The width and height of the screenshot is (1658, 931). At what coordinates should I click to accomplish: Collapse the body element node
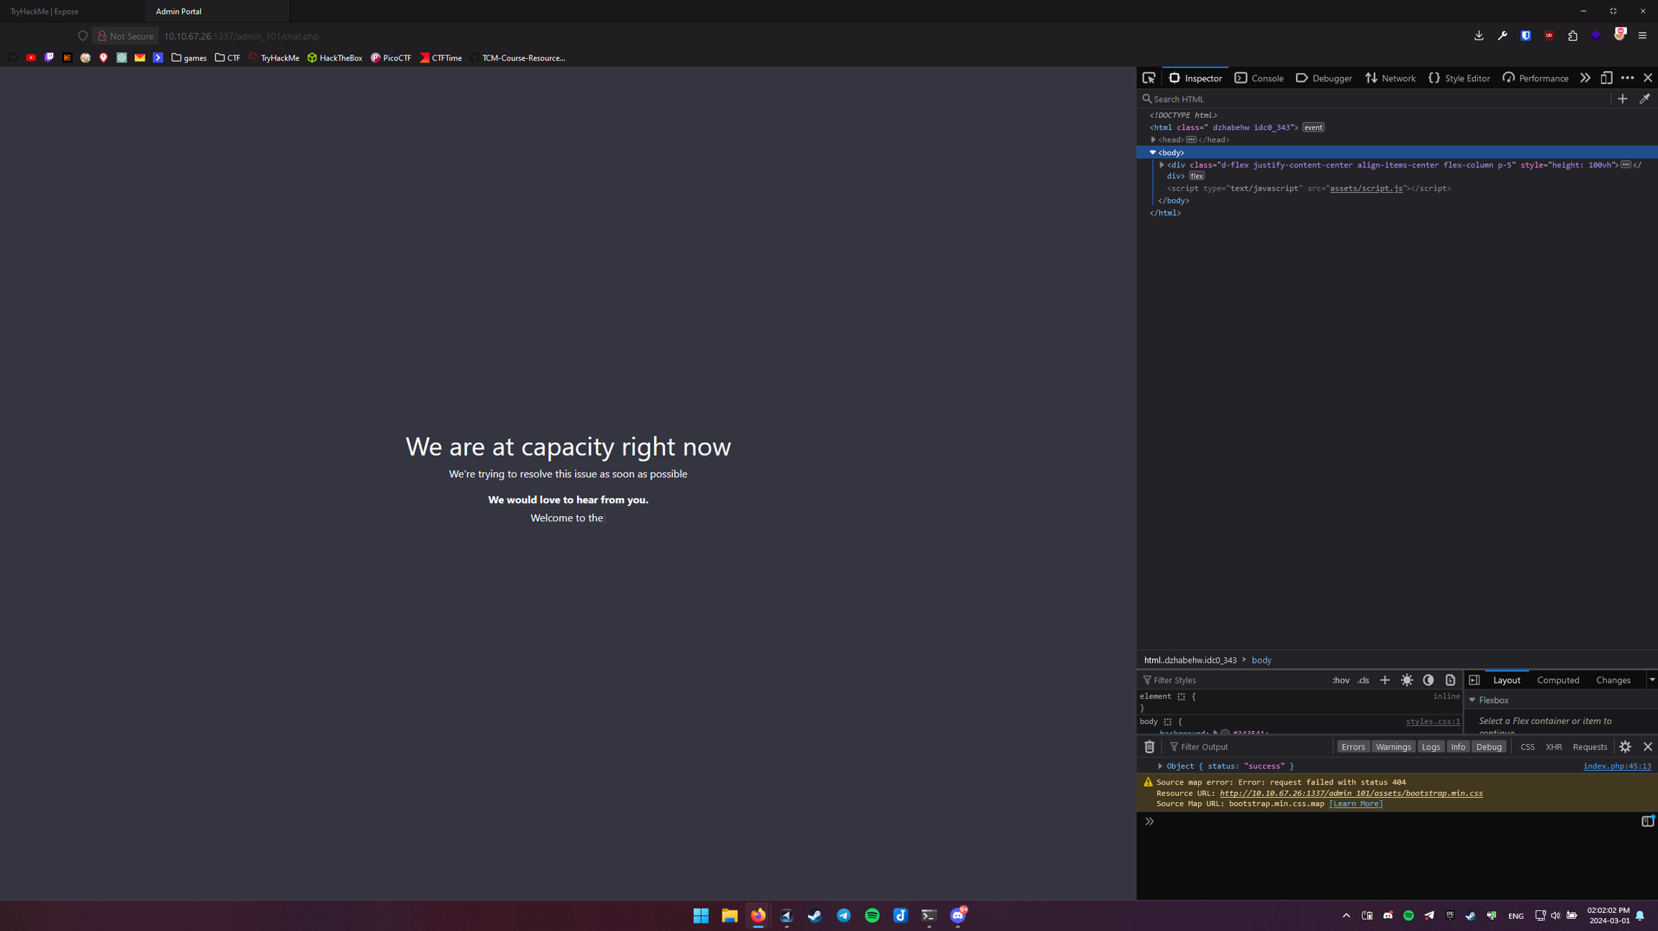[1153, 152]
